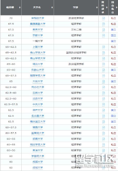Open the document request icon for 明治学院大学
This screenshot has width=118, height=171.
click(x=103, y=145)
